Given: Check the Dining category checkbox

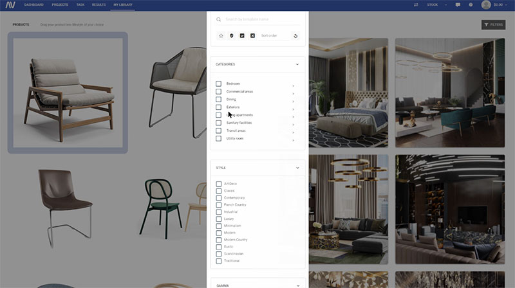Looking at the screenshot, I should (x=218, y=100).
